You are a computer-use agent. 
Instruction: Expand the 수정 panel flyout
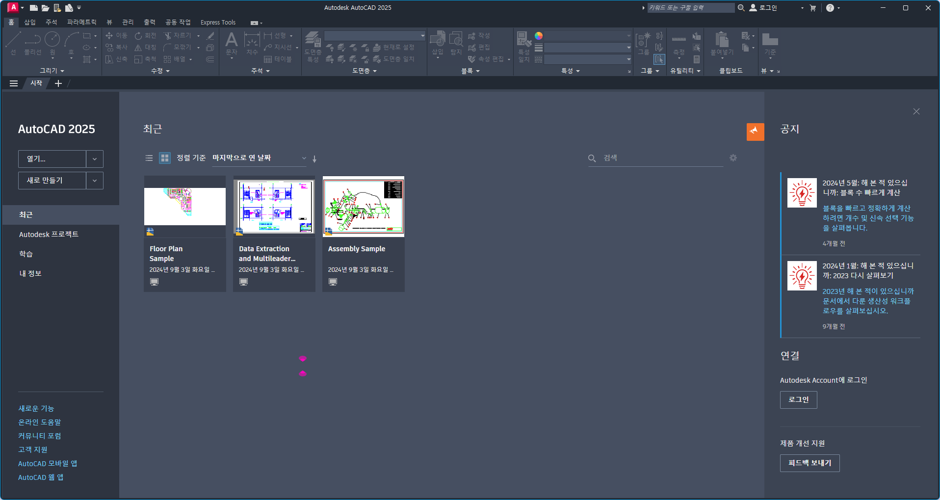click(x=160, y=71)
